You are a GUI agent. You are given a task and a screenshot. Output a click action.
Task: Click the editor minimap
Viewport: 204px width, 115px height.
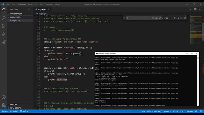tap(196, 30)
